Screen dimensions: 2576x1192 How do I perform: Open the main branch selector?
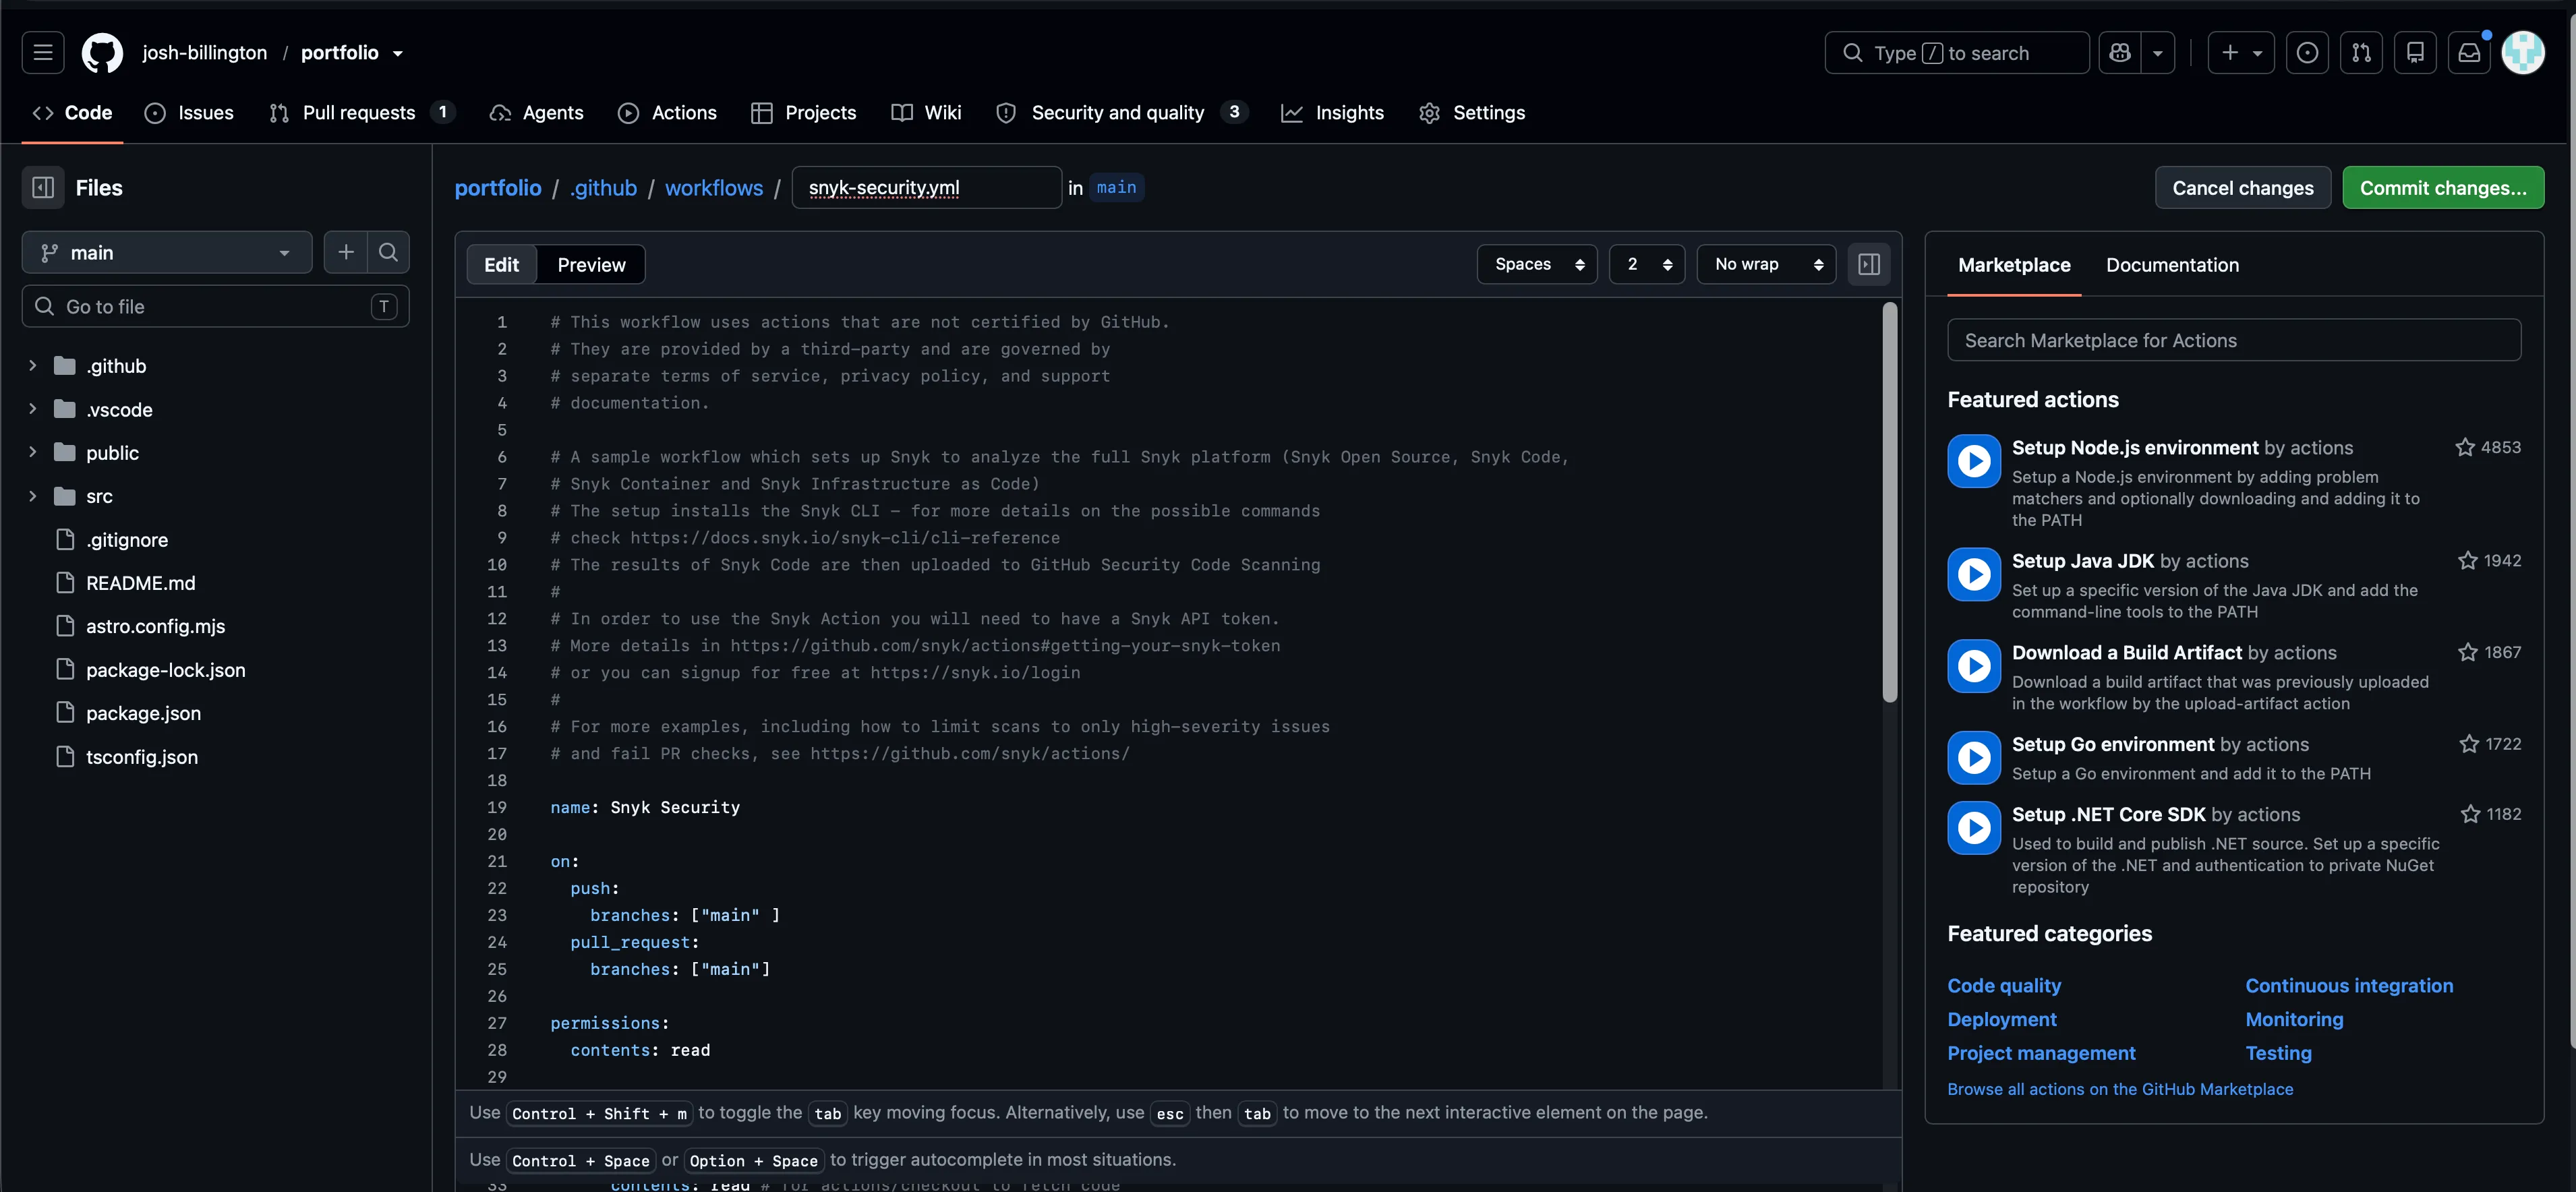(x=167, y=253)
